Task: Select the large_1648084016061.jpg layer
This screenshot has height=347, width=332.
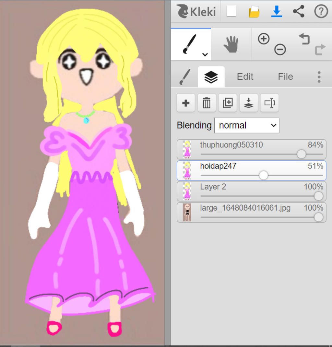Action: 251,212
